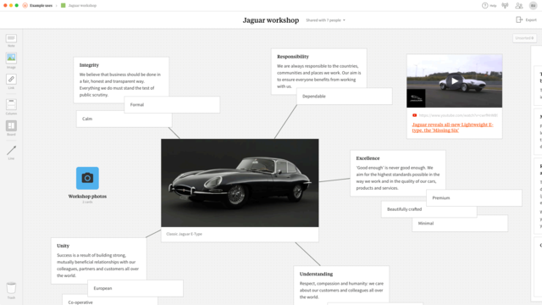542x305 pixels.
Task: Click the Classic Jaguar E-Type photo
Action: tap(240, 183)
